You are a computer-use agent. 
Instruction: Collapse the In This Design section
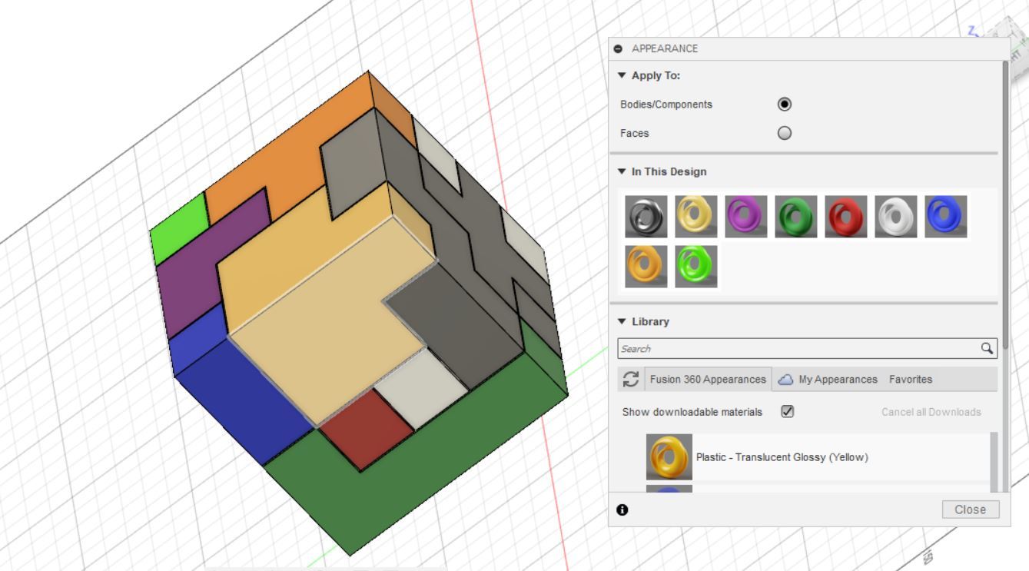click(x=622, y=171)
